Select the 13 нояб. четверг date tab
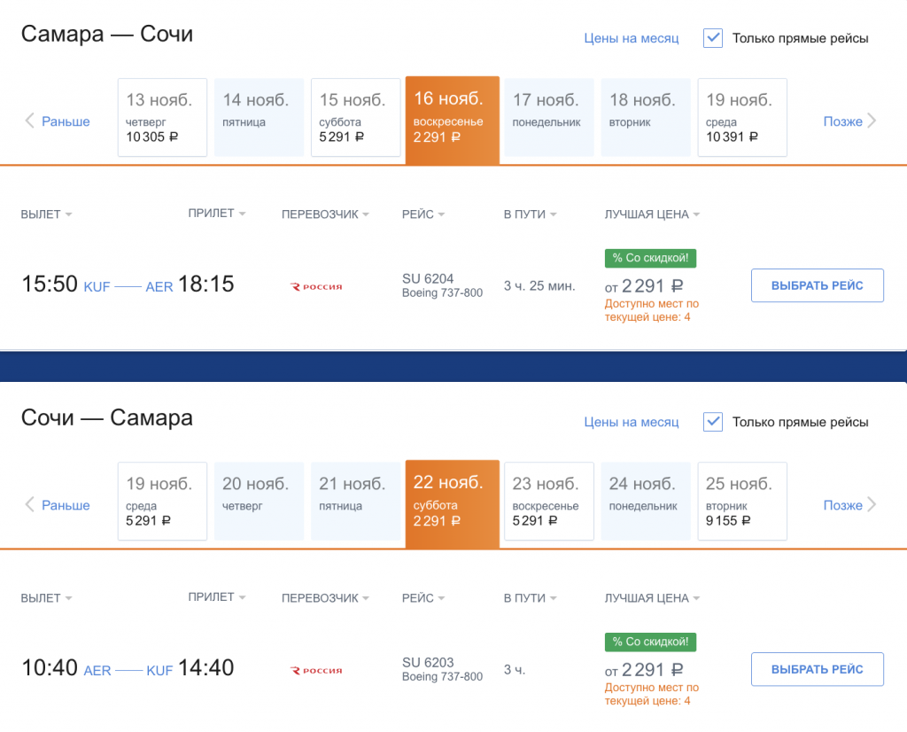Screen dimensions: 907x732 [x=162, y=118]
